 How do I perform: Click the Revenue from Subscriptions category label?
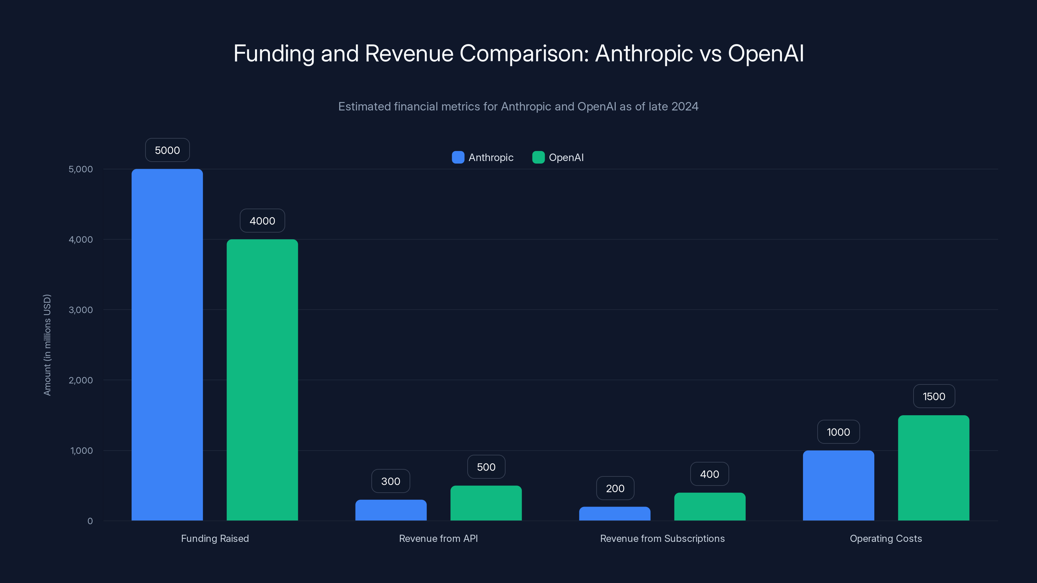click(x=662, y=538)
